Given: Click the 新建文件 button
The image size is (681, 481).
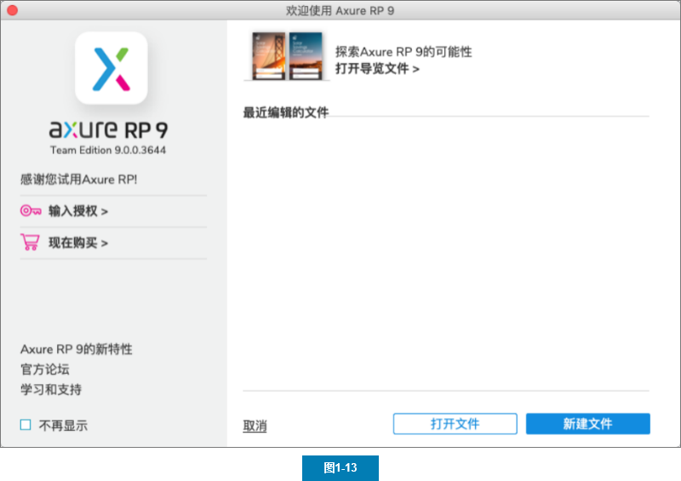Looking at the screenshot, I should click(x=588, y=424).
